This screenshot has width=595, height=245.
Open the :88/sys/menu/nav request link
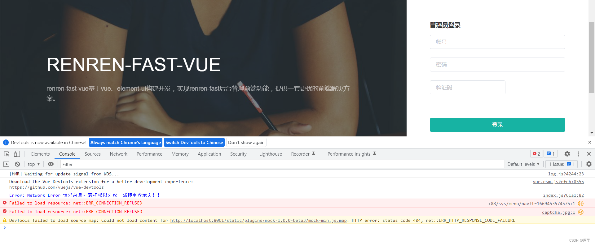click(532, 204)
